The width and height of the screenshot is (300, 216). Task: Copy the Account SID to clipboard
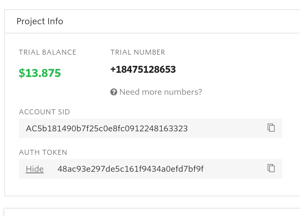coord(271,128)
